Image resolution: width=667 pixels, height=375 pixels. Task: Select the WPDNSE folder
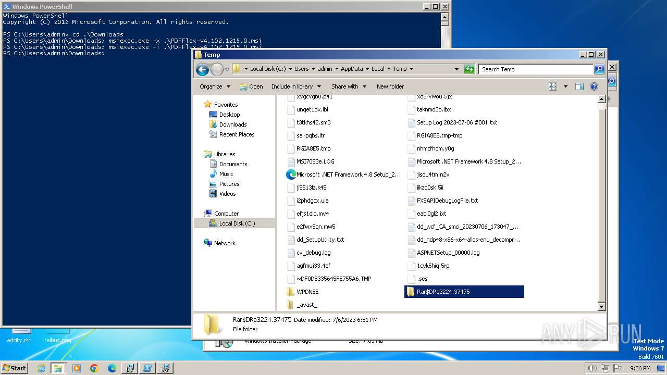click(307, 292)
